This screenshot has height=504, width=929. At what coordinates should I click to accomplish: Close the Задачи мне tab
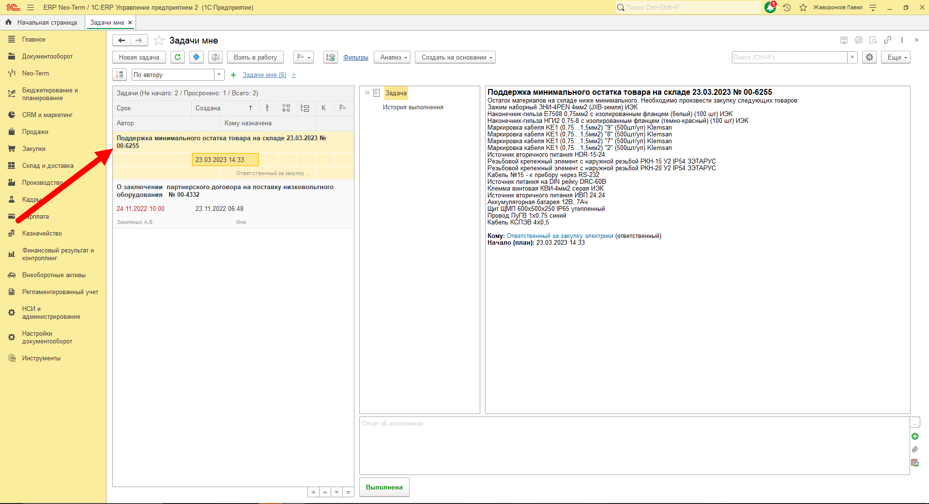coord(130,22)
